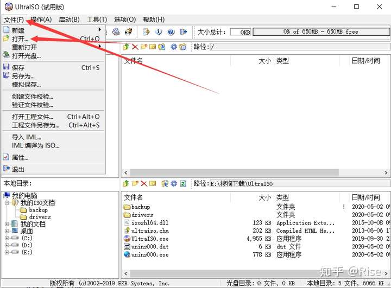Image resolution: width=391 pixels, height=288 pixels.
Task: Choose 创建文件校验... menu entry
Action: click(53, 97)
